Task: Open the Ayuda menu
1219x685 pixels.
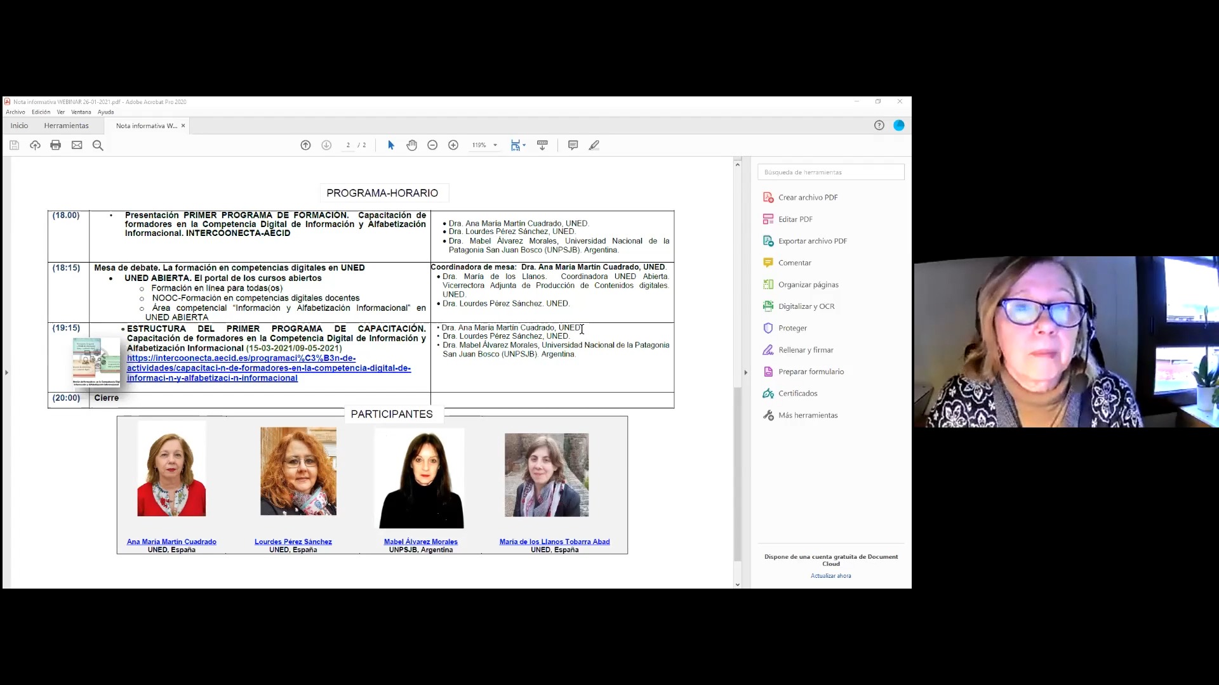Action: point(105,112)
